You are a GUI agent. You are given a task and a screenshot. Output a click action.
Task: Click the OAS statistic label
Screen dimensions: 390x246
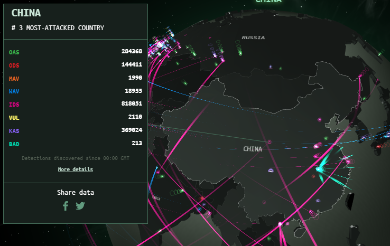point(14,52)
